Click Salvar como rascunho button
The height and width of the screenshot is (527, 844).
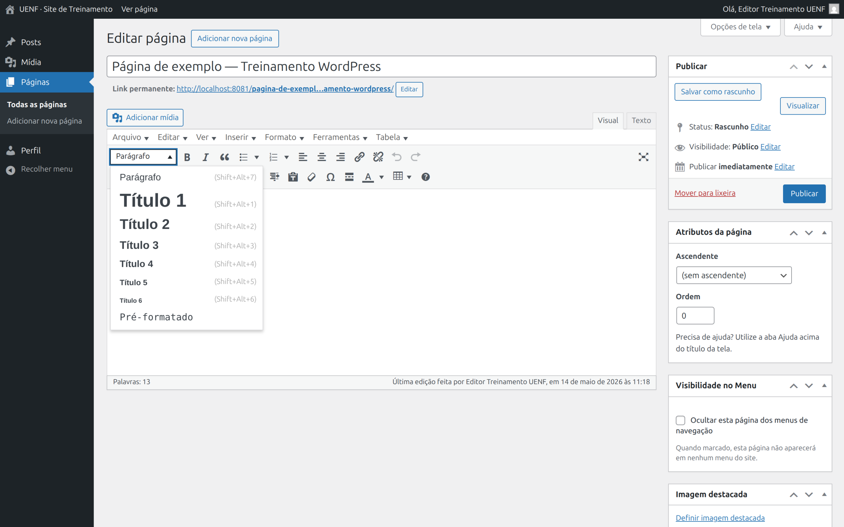click(718, 92)
